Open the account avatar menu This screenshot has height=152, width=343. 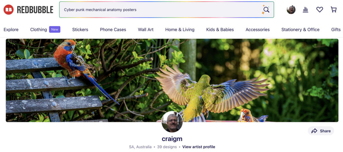tap(291, 10)
